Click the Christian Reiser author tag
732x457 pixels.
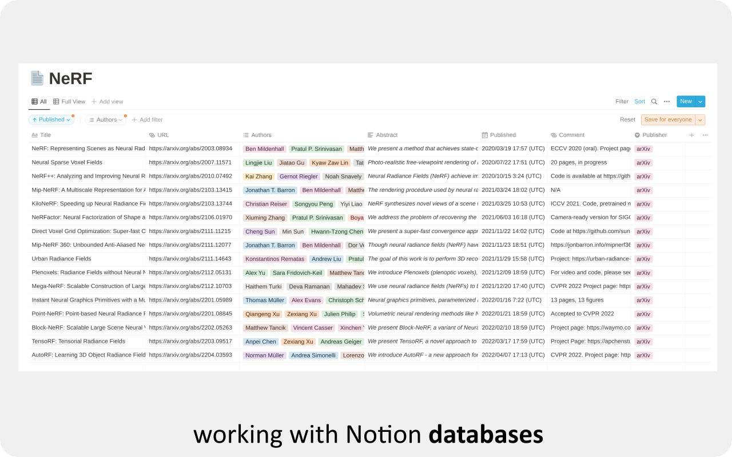266,204
